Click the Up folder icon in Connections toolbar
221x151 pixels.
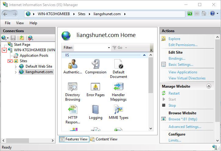22,38
